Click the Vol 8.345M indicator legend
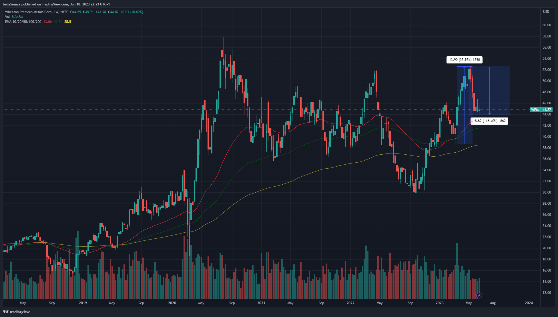 tap(14, 17)
